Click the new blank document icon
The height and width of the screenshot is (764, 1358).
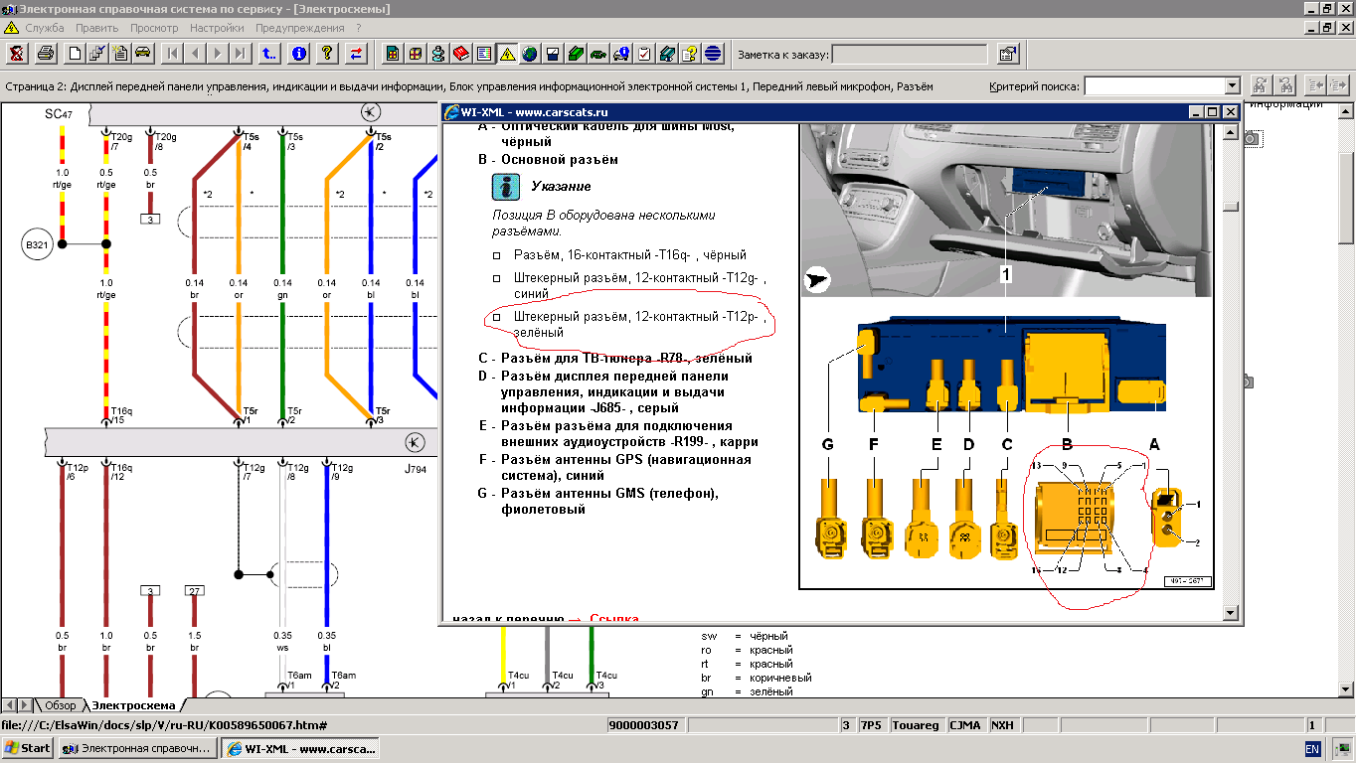coord(75,53)
